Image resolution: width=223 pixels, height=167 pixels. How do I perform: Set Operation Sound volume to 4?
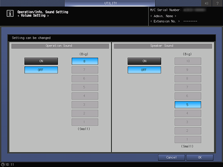tap(85, 96)
